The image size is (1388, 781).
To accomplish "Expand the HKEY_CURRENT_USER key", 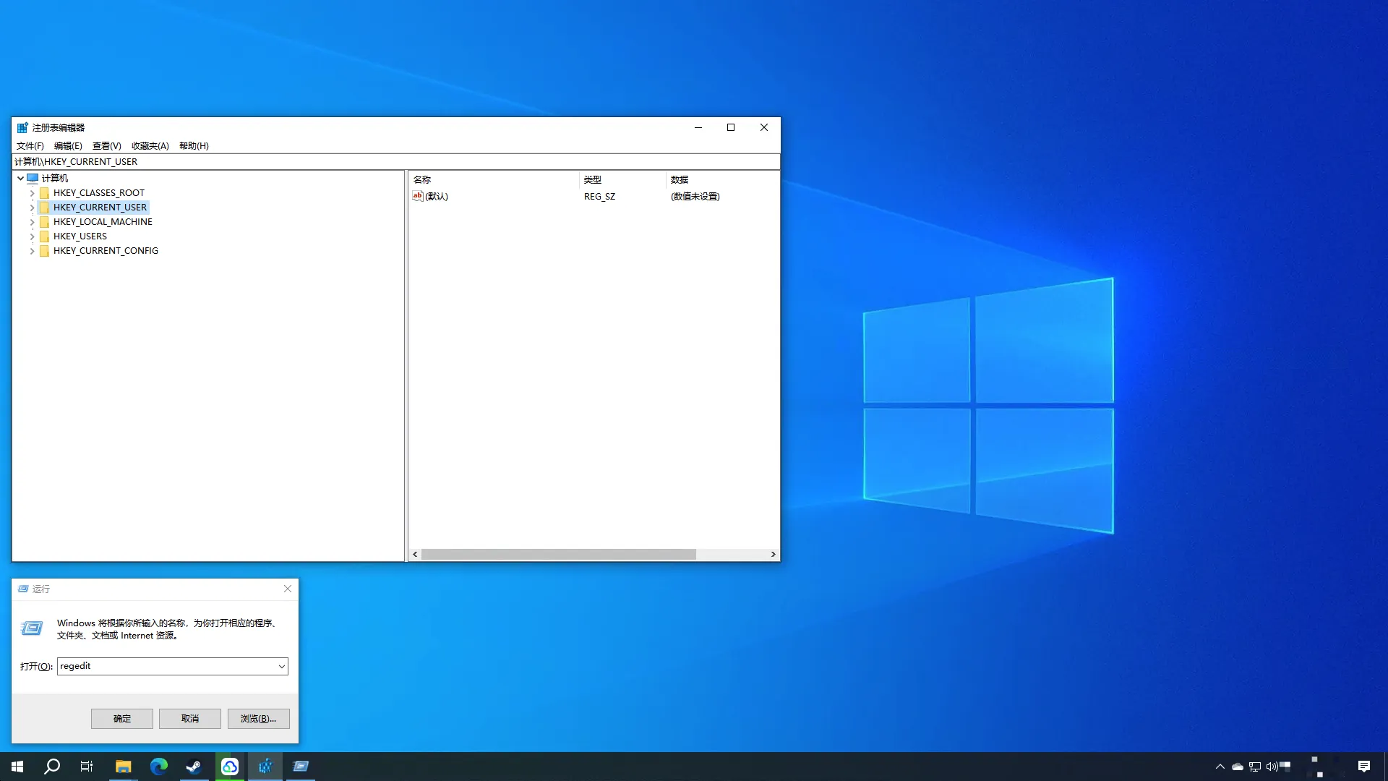I will (x=32, y=208).
